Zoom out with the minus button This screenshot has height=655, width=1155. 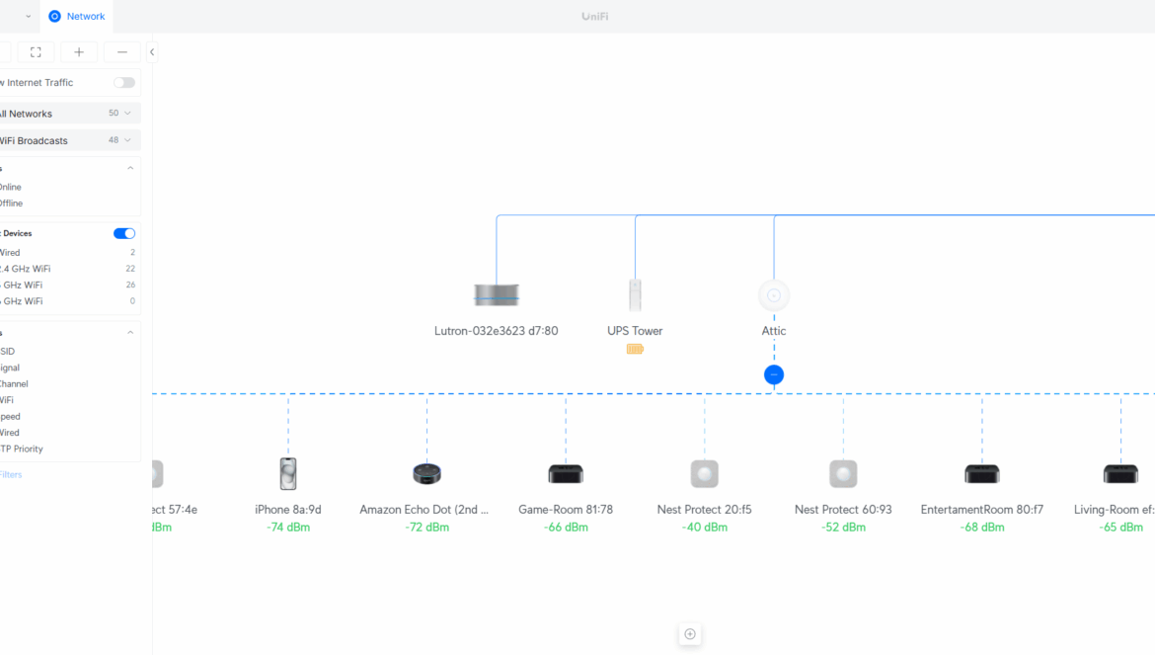tap(121, 52)
